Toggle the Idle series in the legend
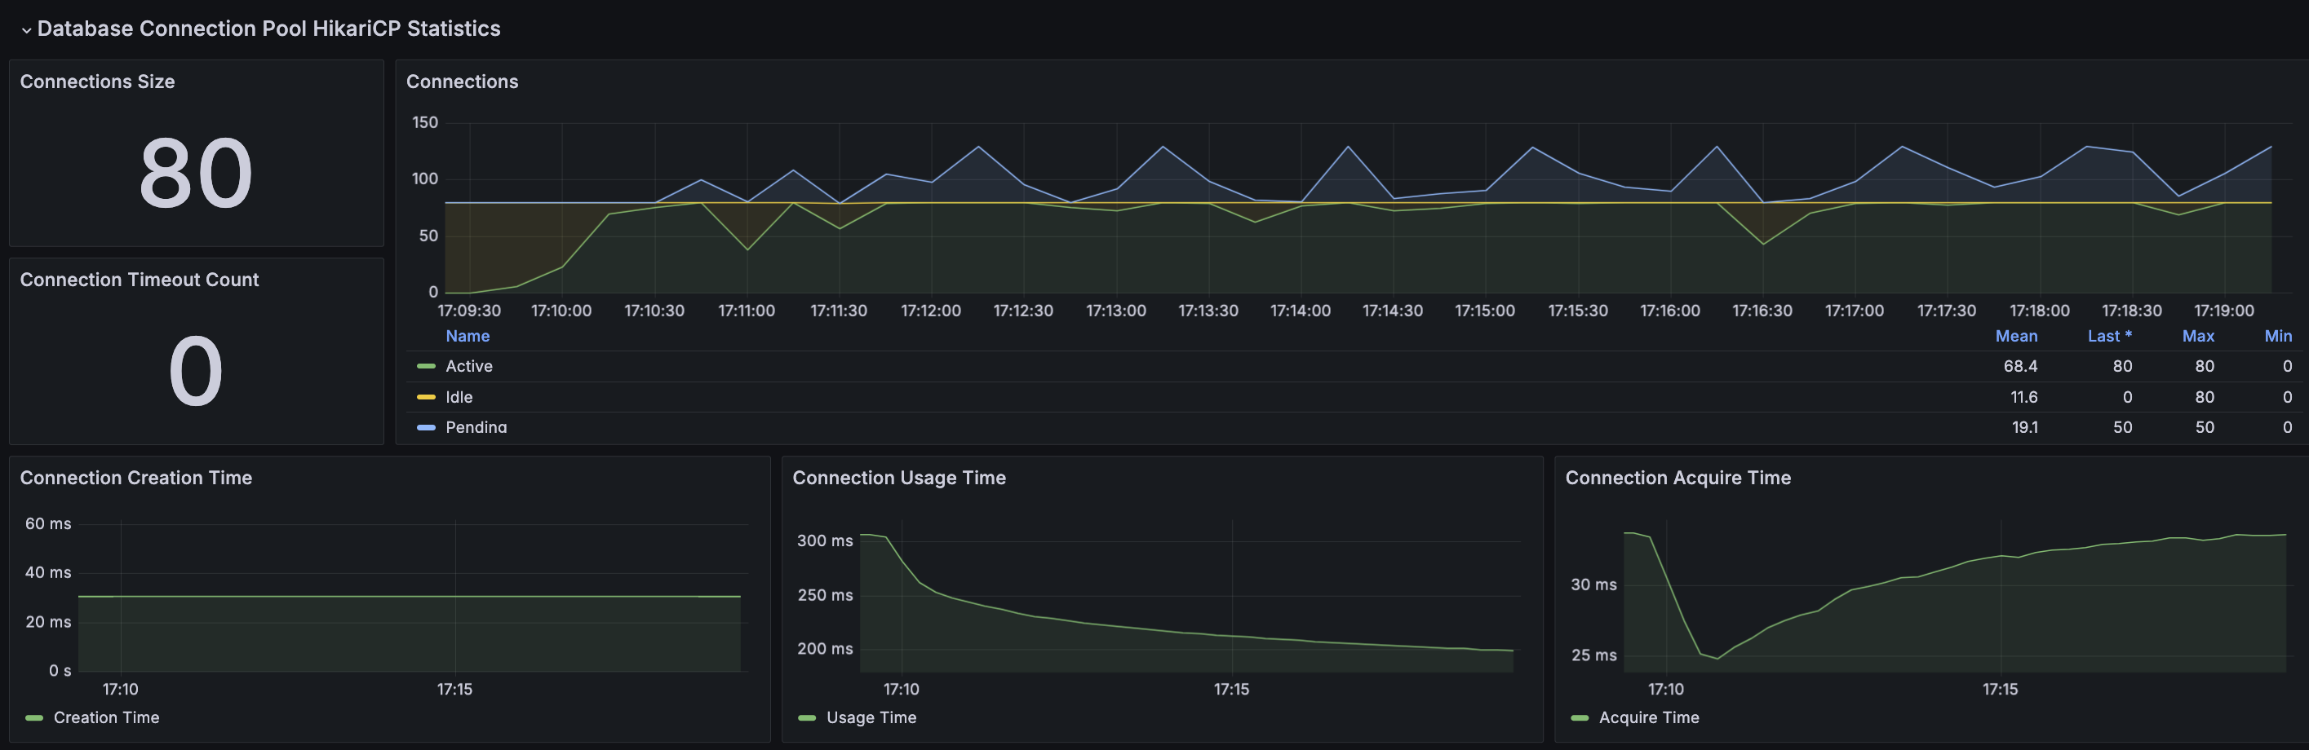 [x=459, y=397]
